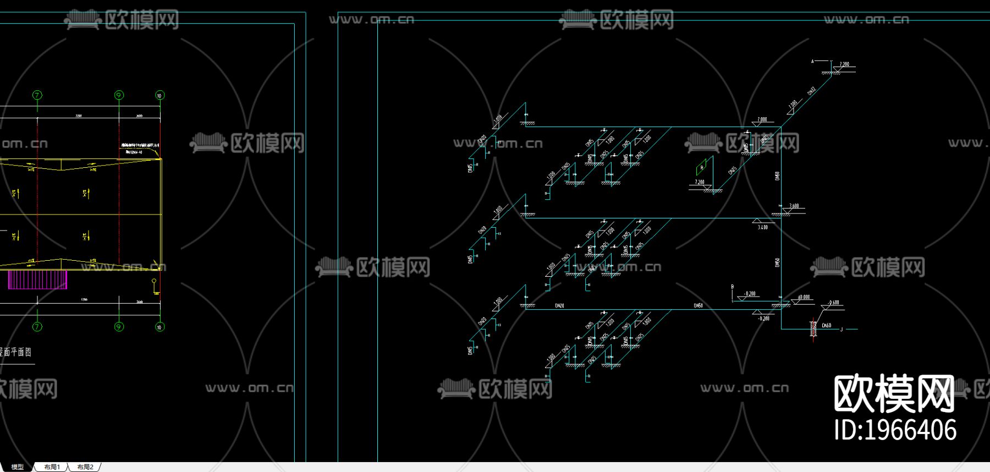Open the 布局2 layout tab
This screenshot has height=472, width=990.
(x=85, y=467)
